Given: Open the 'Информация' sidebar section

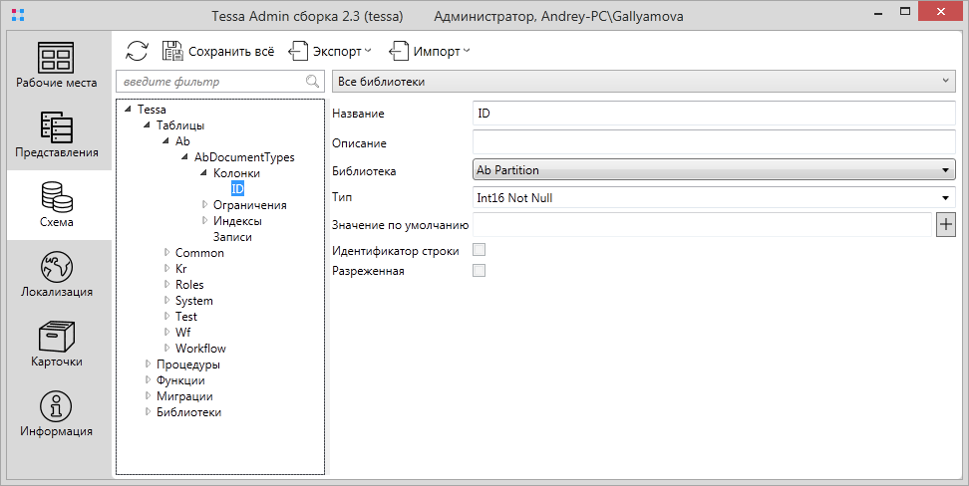Looking at the screenshot, I should click(56, 414).
